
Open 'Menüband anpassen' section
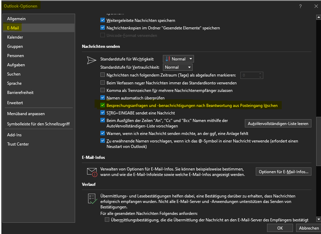point(26,114)
